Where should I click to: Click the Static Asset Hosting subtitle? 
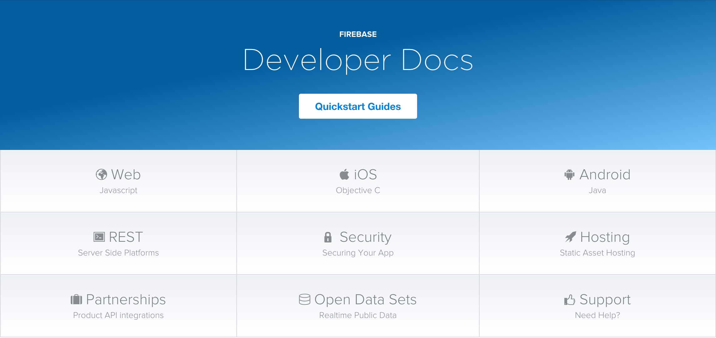click(x=597, y=253)
